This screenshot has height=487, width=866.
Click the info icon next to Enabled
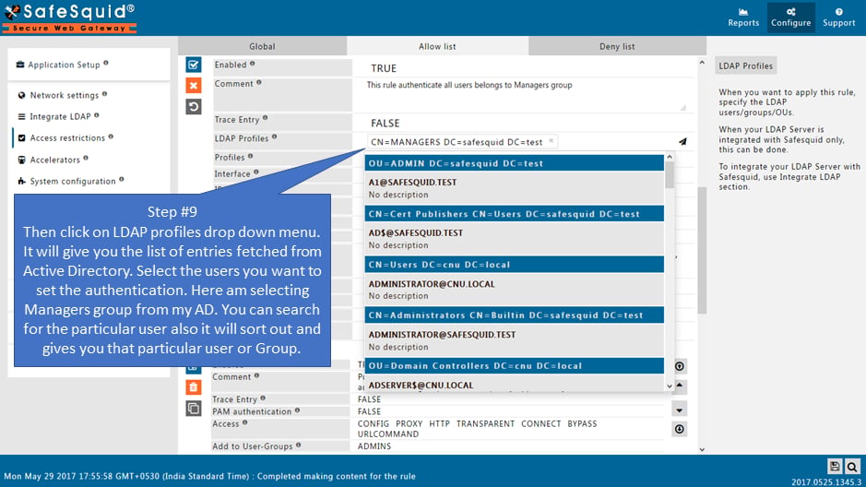point(253,64)
